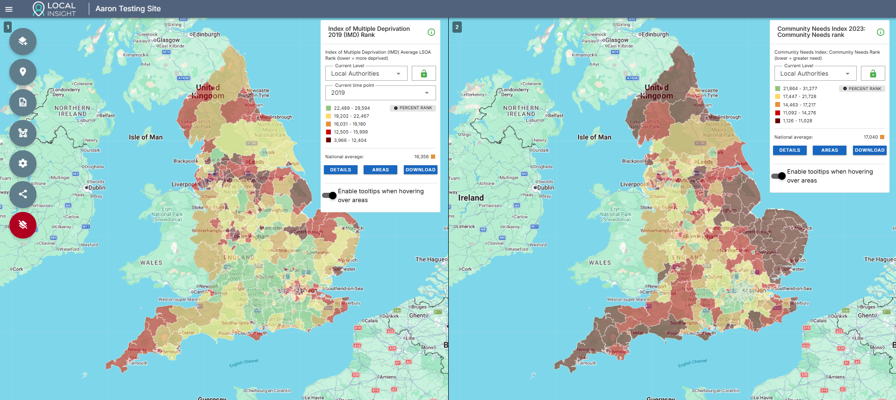Toggle level lock on Community Needs panel

(x=873, y=74)
